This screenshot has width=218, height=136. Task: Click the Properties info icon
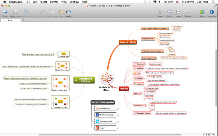211,12
